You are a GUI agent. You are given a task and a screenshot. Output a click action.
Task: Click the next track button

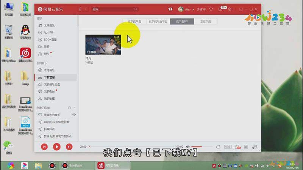pos(69,147)
